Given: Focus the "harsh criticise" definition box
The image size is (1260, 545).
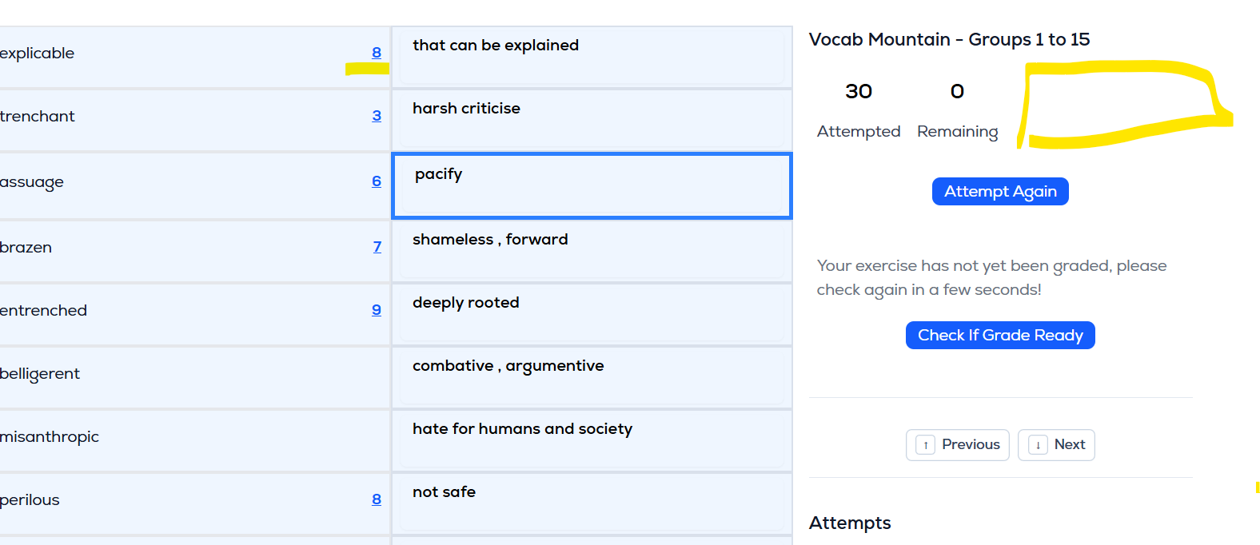Looking at the screenshot, I should (592, 119).
